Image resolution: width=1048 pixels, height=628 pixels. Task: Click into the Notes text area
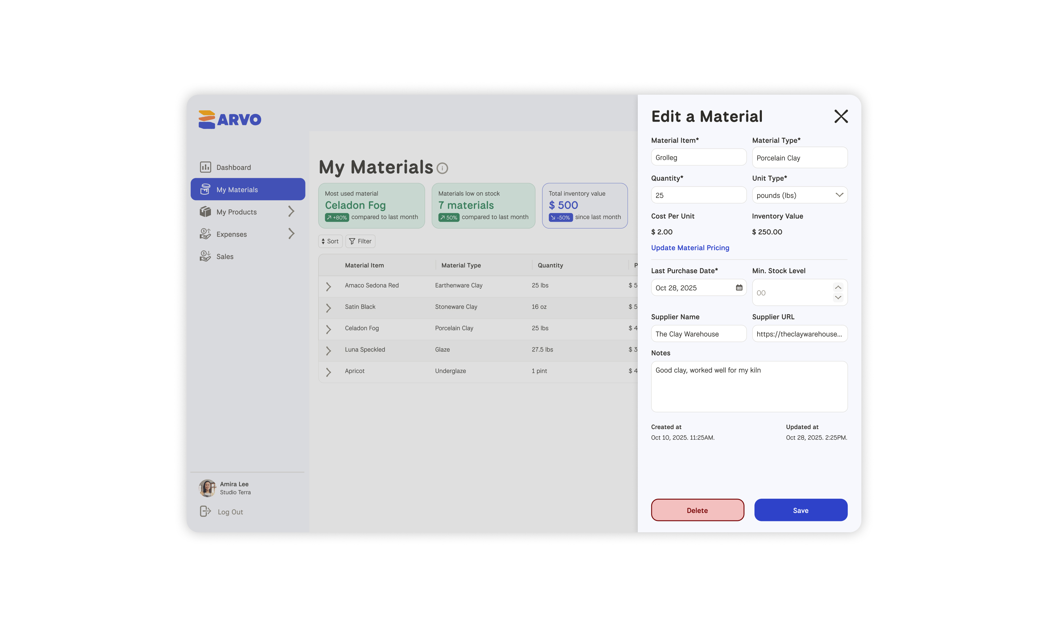(x=749, y=386)
